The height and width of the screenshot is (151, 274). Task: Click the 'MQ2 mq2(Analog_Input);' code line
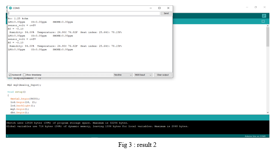[24, 85]
